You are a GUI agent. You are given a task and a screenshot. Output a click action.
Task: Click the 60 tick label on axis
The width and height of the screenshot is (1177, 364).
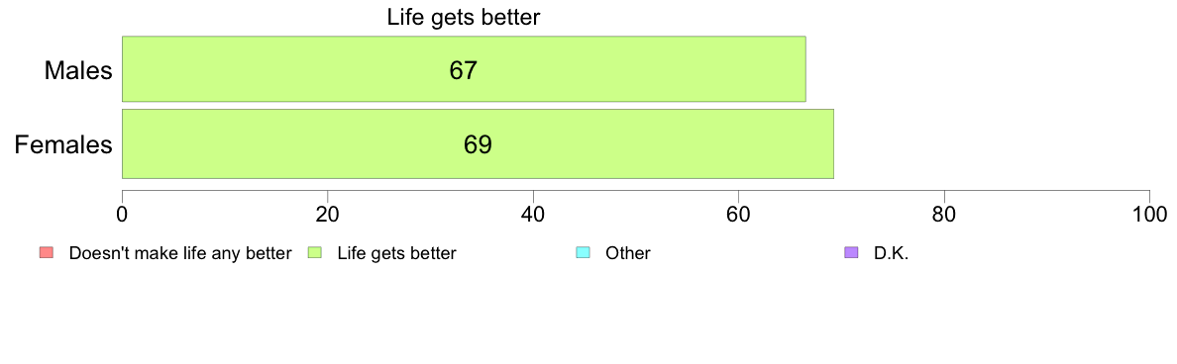pos(739,214)
